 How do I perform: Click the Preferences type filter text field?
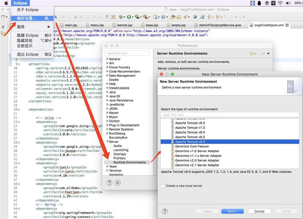coord(127,53)
